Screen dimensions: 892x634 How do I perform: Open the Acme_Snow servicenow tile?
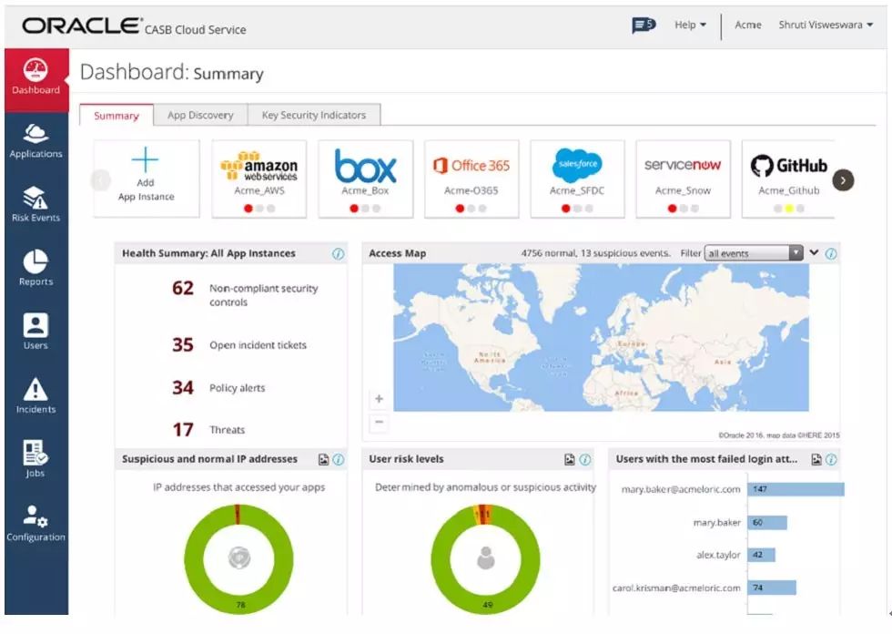pyautogui.click(x=683, y=179)
